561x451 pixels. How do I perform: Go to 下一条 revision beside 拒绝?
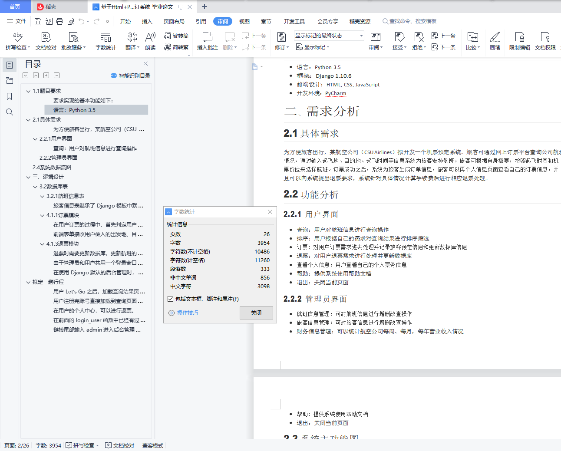443,47
